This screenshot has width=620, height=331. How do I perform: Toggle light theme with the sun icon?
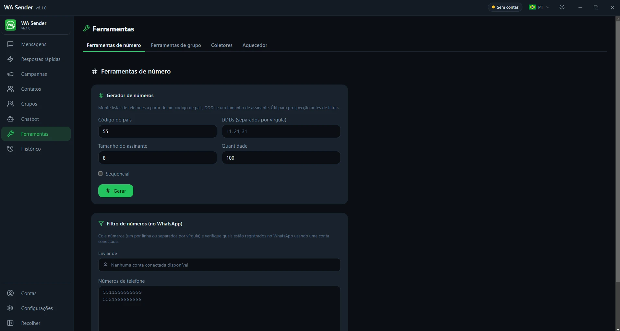click(562, 7)
